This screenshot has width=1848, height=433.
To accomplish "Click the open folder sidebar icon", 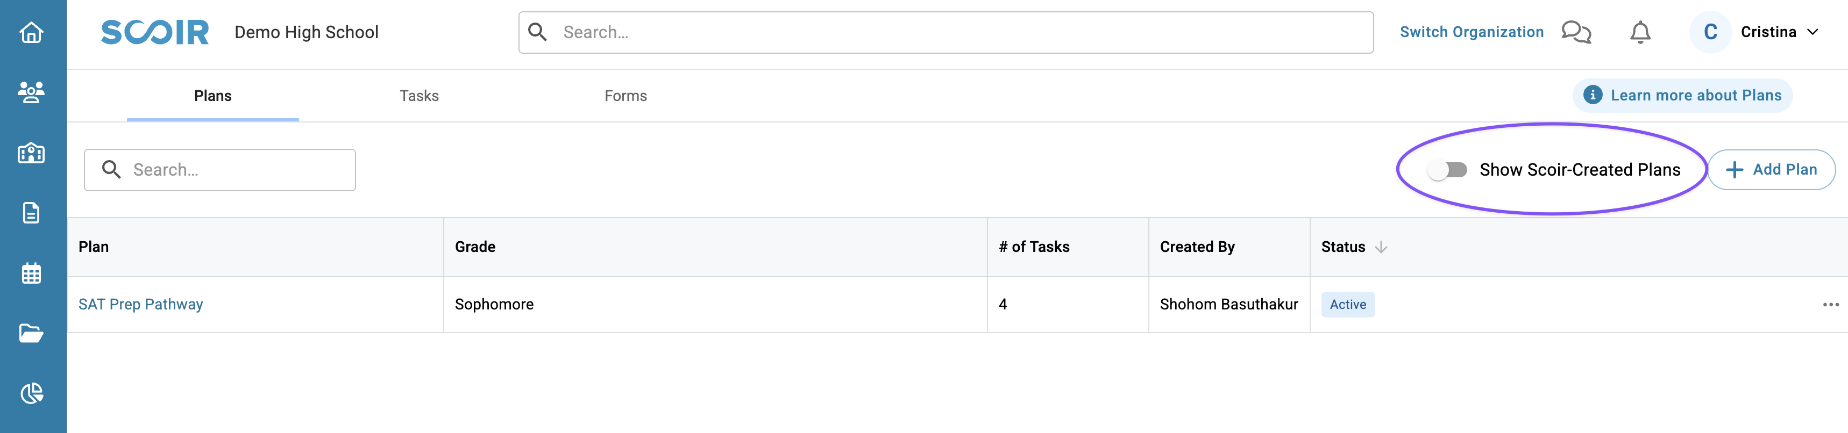I will coord(32,334).
